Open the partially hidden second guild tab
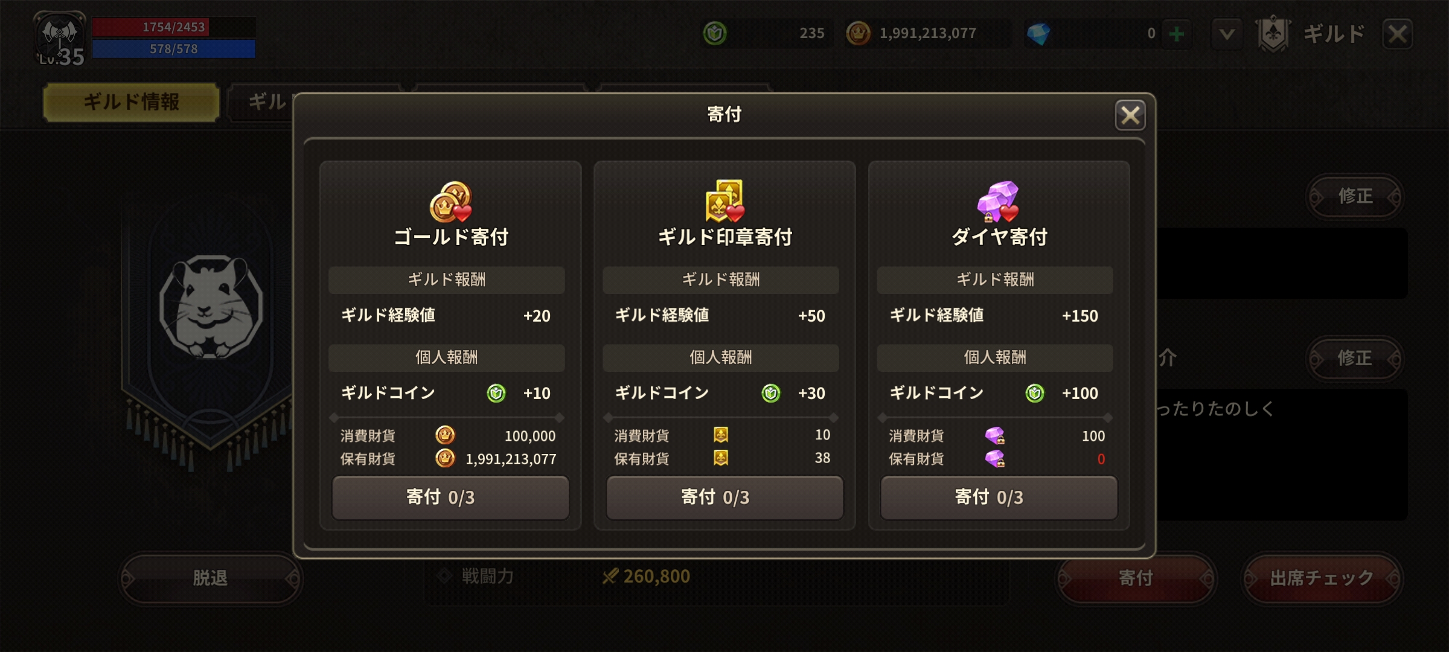This screenshot has height=652, width=1449. tap(261, 102)
